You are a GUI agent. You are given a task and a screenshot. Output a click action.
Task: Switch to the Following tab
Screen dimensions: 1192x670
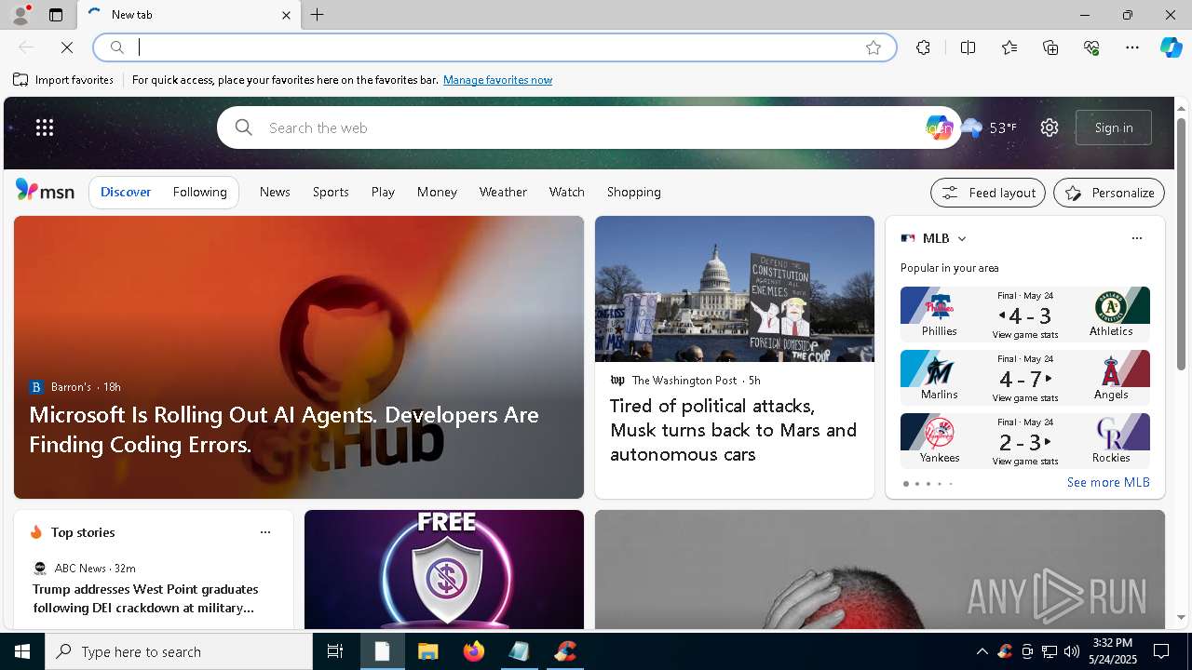click(x=199, y=192)
